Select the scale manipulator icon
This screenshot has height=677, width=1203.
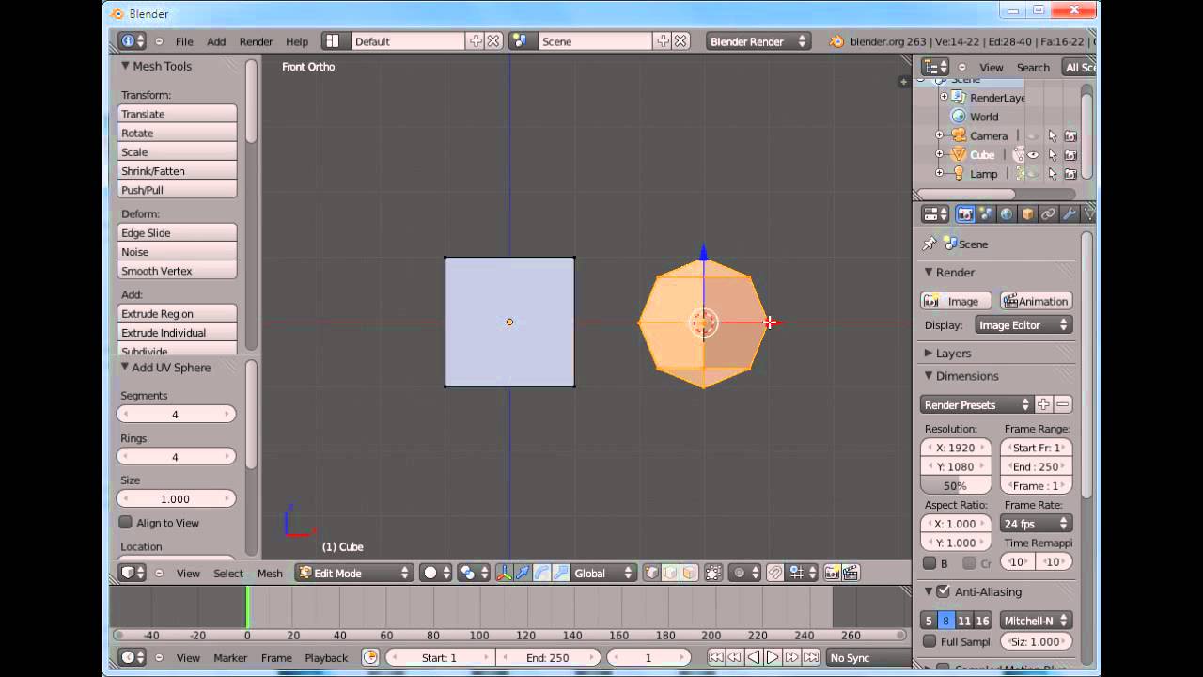pos(560,573)
